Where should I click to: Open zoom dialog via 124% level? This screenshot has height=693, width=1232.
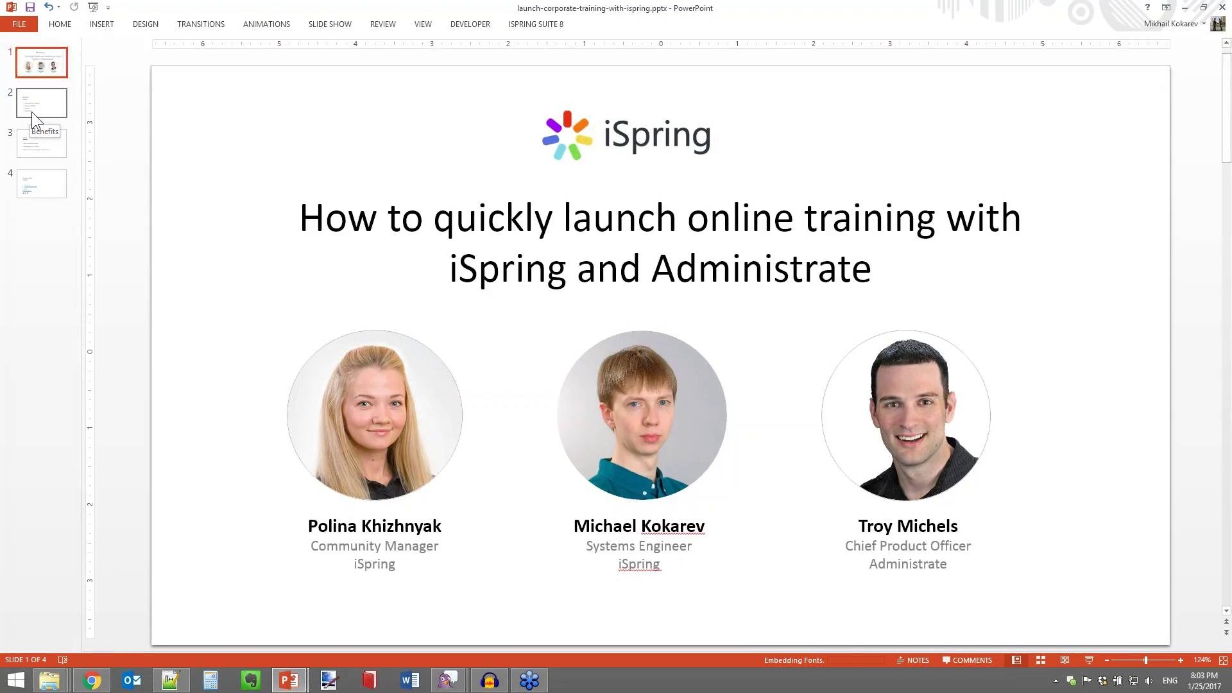pos(1201,660)
